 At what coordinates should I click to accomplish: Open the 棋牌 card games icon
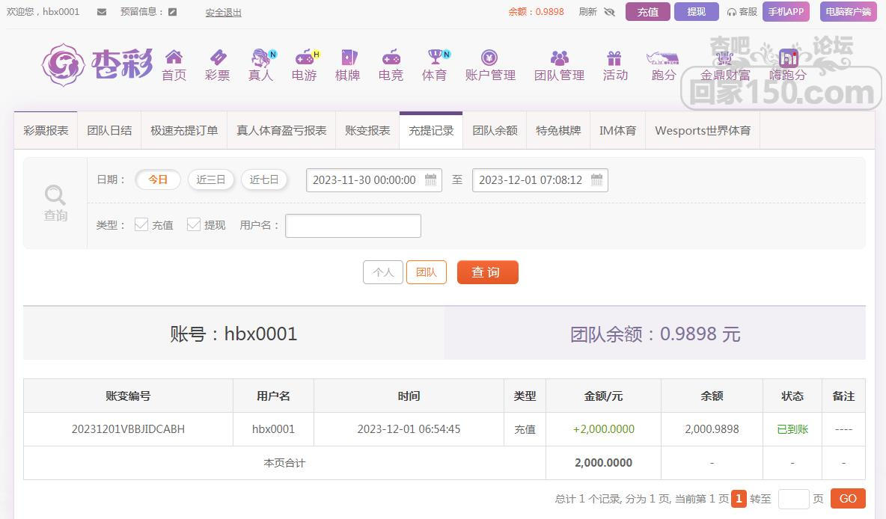click(348, 58)
